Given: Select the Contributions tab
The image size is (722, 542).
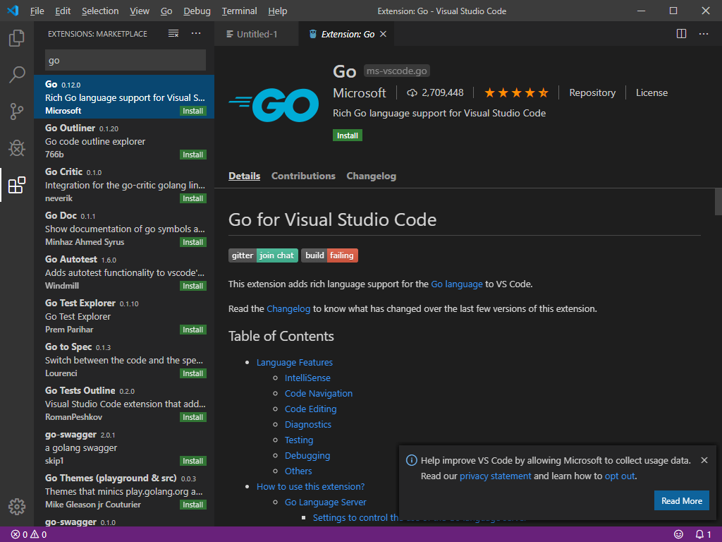Looking at the screenshot, I should [x=303, y=176].
